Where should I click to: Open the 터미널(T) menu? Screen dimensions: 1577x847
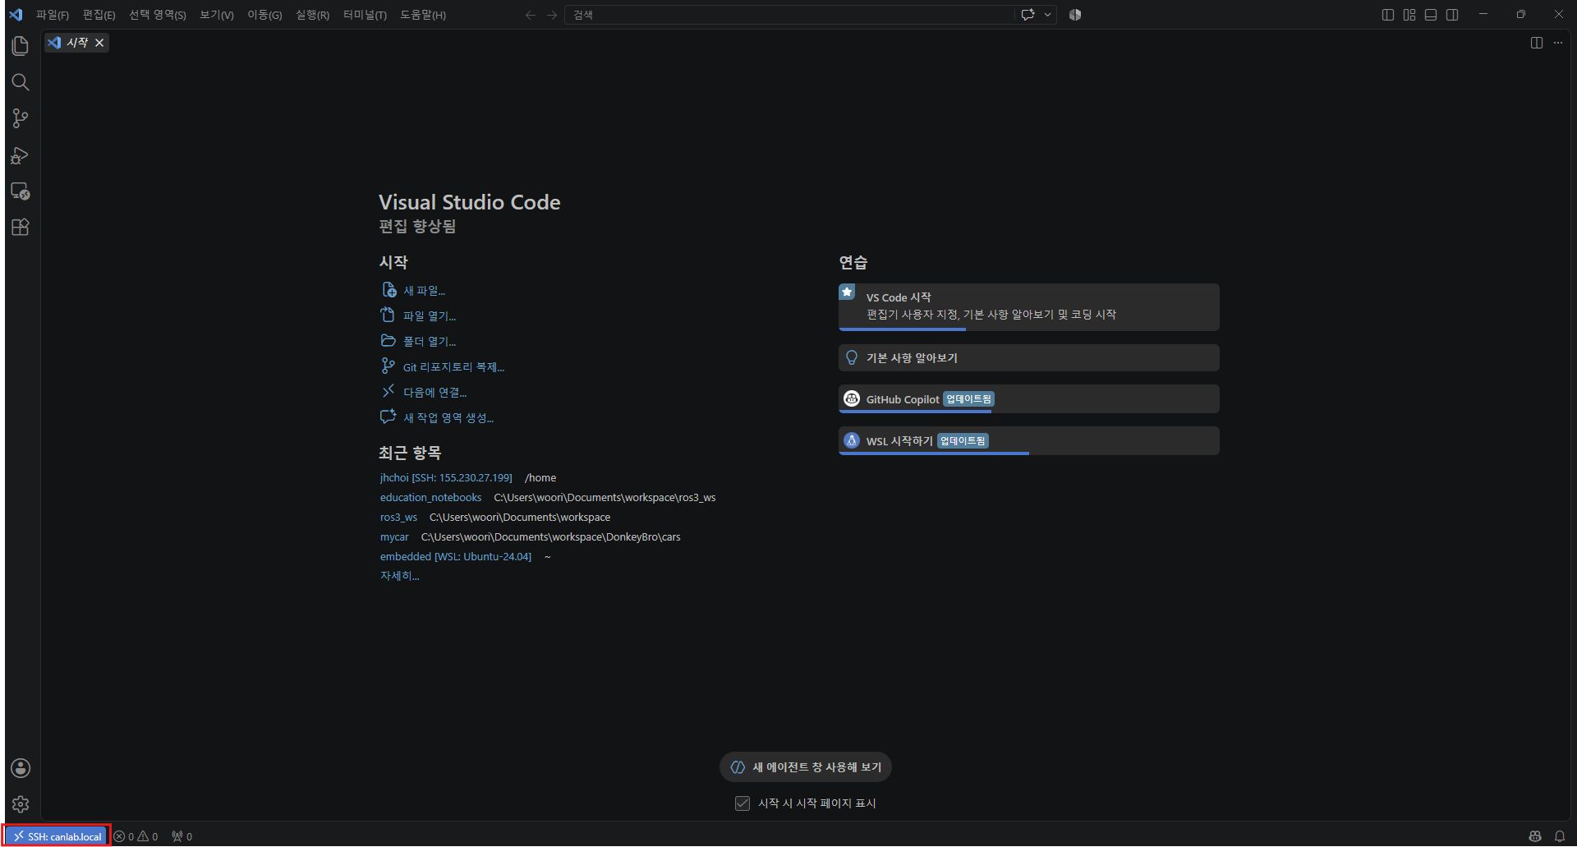(365, 15)
